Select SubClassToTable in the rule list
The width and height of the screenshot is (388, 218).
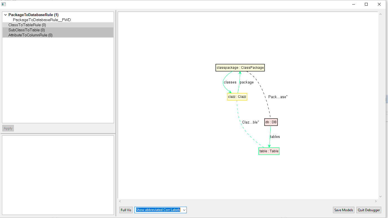(27, 30)
